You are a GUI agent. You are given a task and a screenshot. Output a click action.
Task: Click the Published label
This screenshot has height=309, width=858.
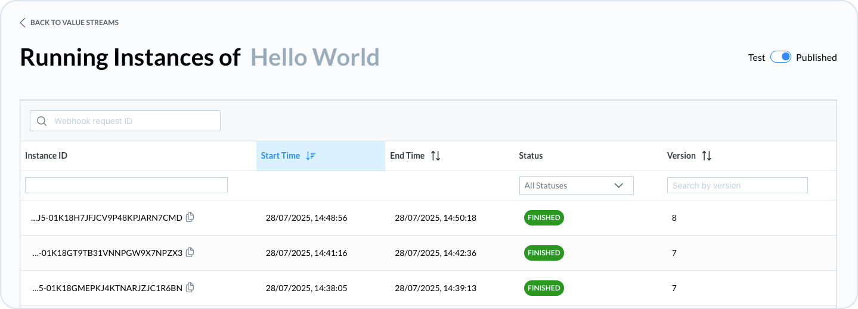(816, 58)
